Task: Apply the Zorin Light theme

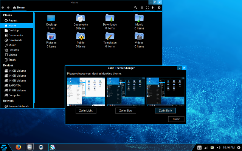Action: 86,111
